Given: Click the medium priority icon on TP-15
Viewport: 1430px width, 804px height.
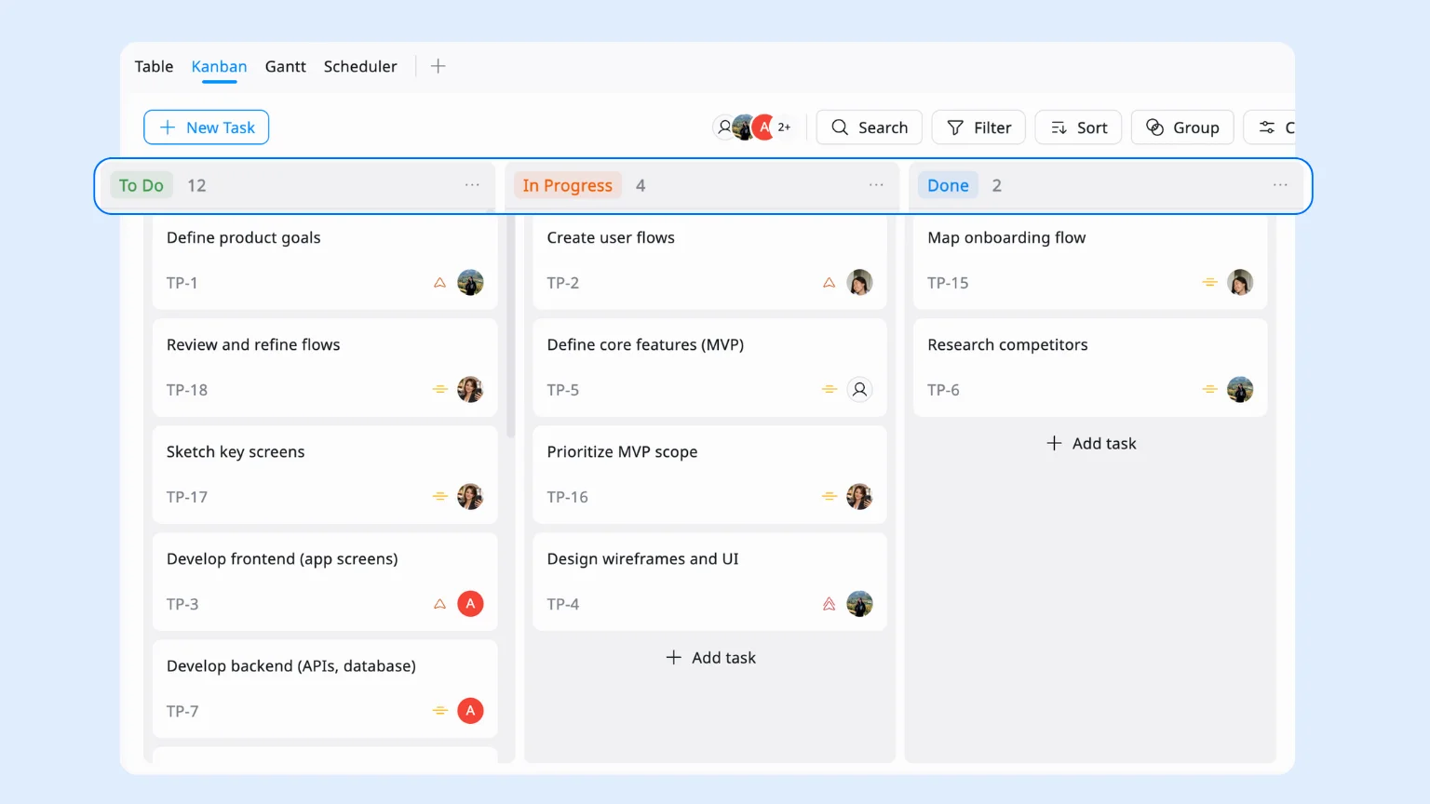Looking at the screenshot, I should [1209, 283].
